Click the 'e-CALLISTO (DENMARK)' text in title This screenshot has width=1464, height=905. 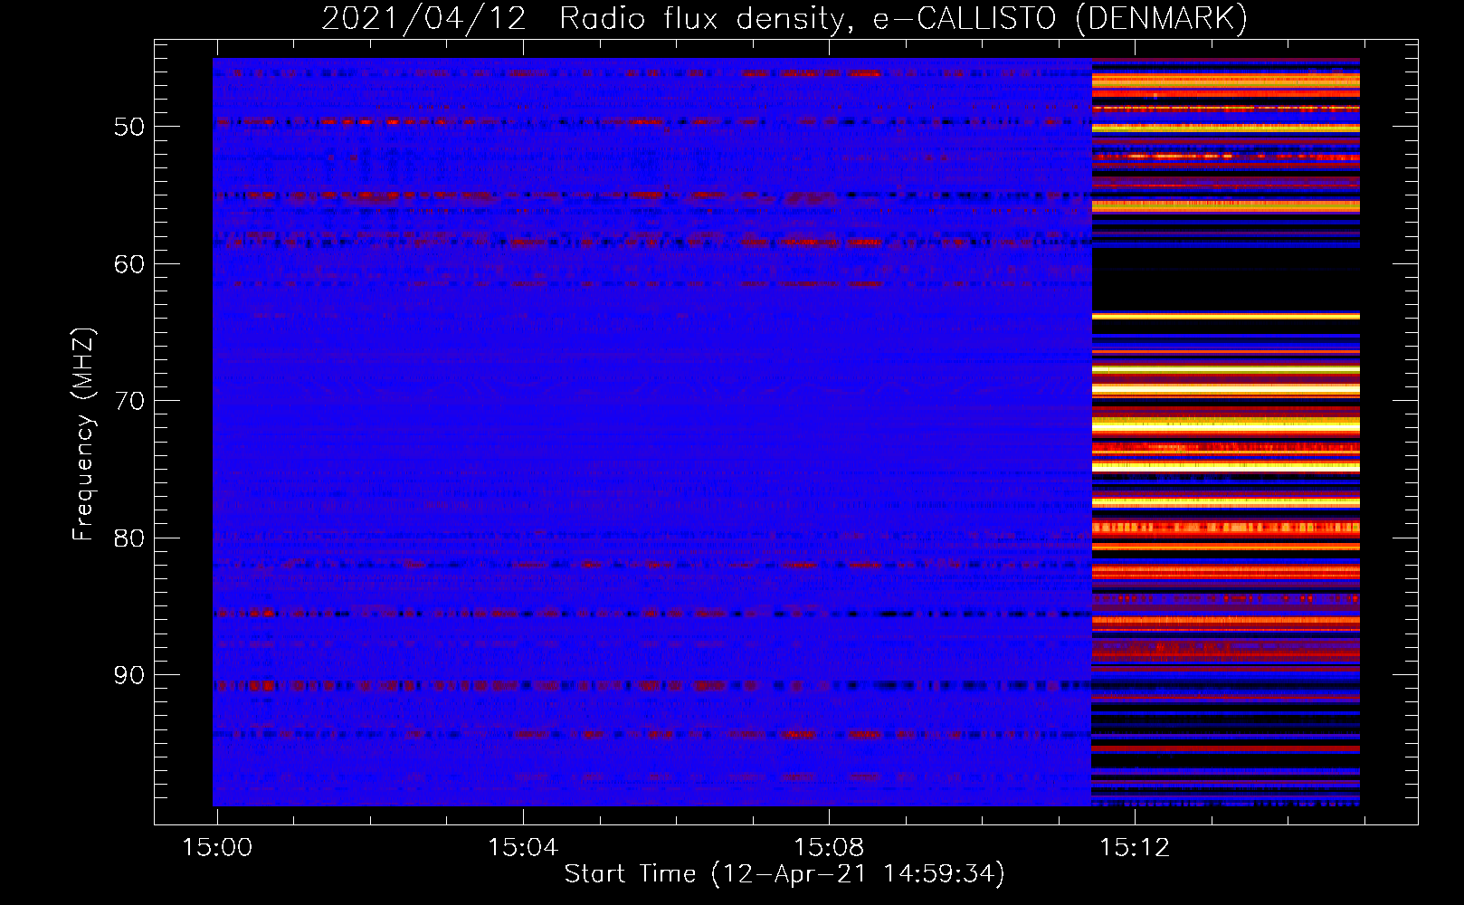(x=1060, y=19)
